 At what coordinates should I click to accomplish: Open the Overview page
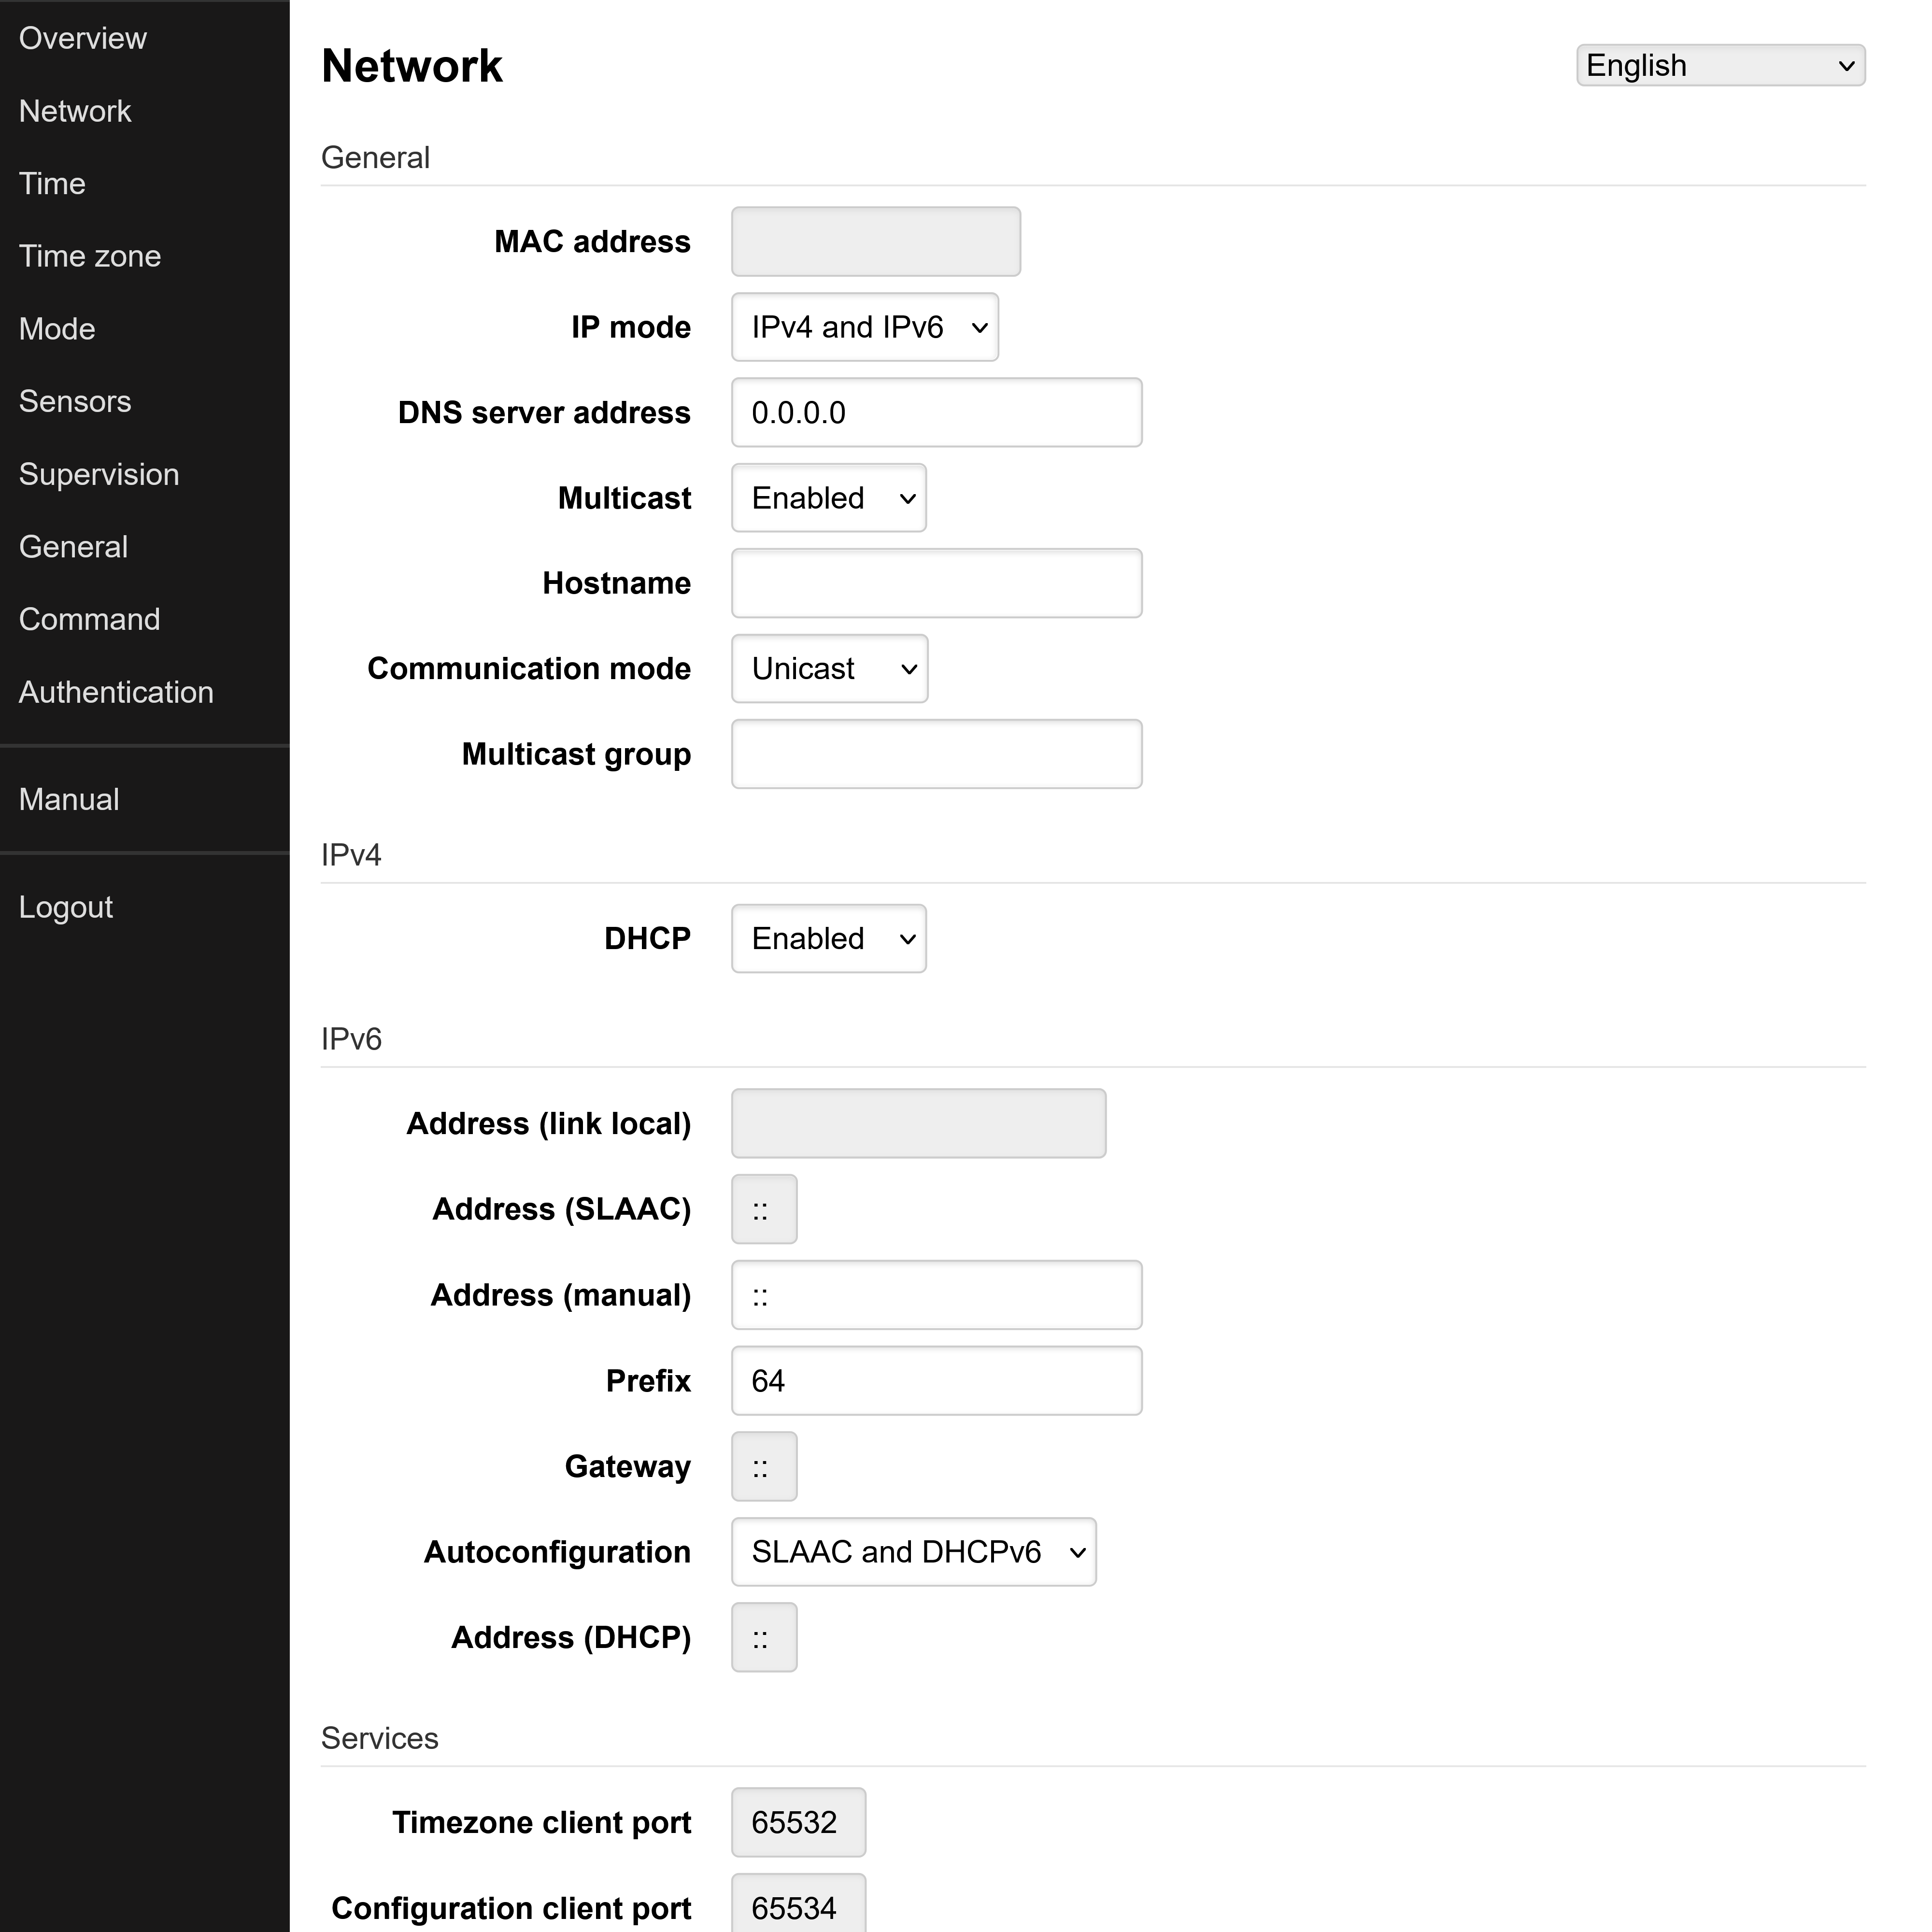(x=83, y=38)
